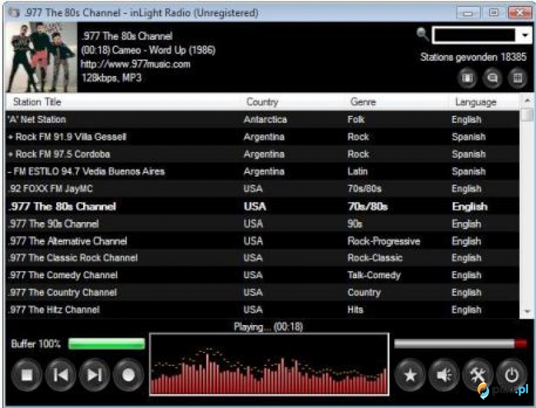Open settings with the tools icon
Viewport: 536px width, 408px height.
478,375
